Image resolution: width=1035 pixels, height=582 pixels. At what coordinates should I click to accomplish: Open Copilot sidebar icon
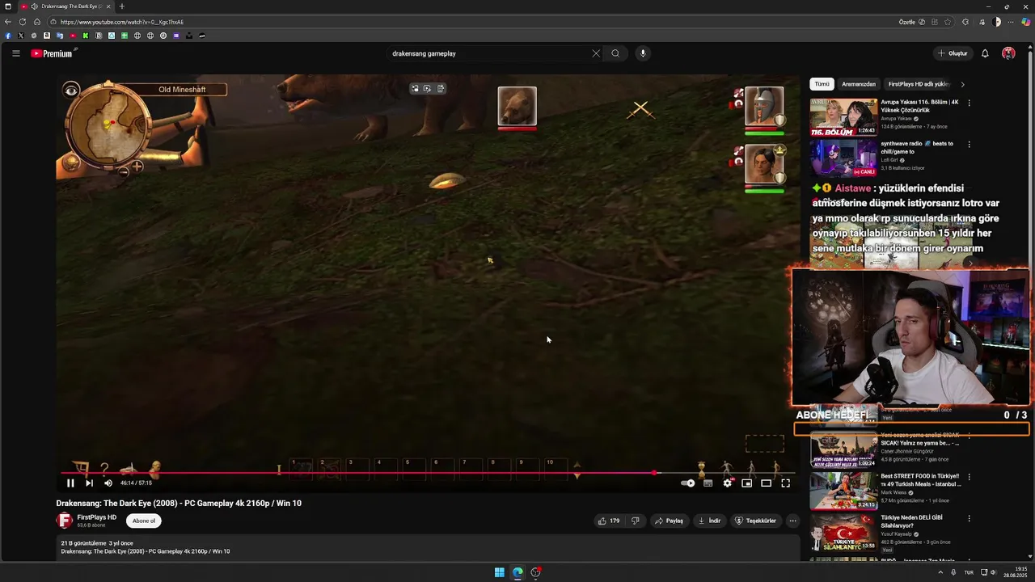pyautogui.click(x=1026, y=22)
